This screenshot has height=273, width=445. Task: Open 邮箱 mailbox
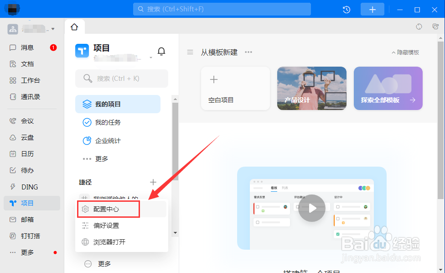(x=32, y=220)
